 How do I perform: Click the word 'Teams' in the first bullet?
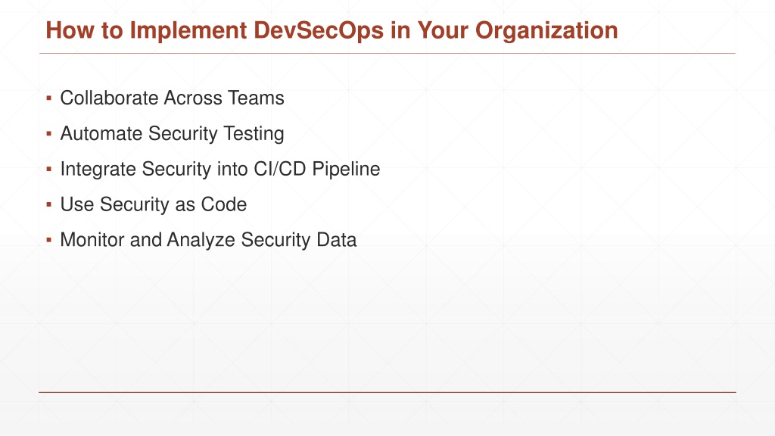point(256,98)
